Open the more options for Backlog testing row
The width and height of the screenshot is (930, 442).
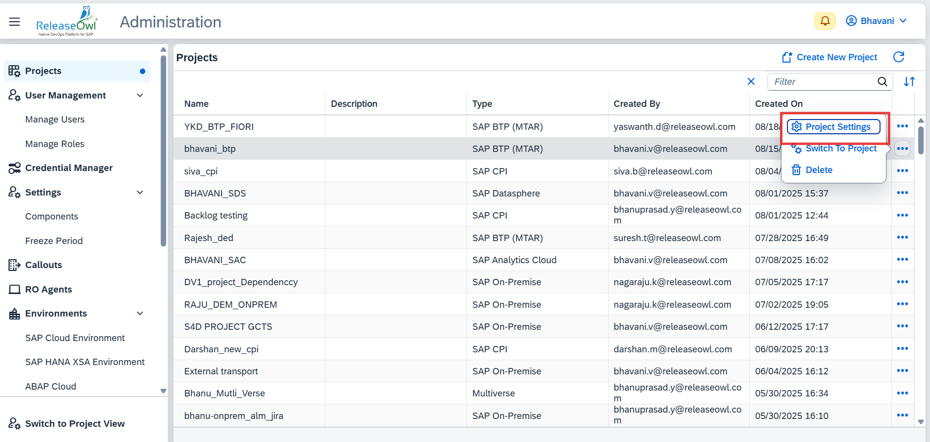pos(903,215)
